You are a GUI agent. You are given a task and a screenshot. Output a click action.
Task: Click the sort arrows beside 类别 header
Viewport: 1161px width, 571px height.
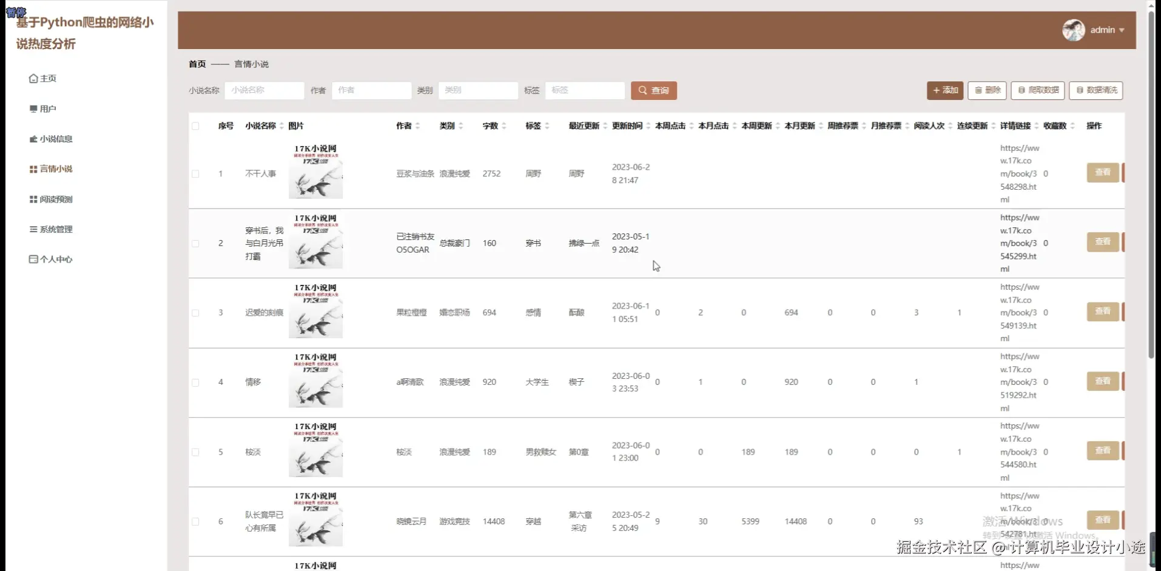pyautogui.click(x=460, y=126)
